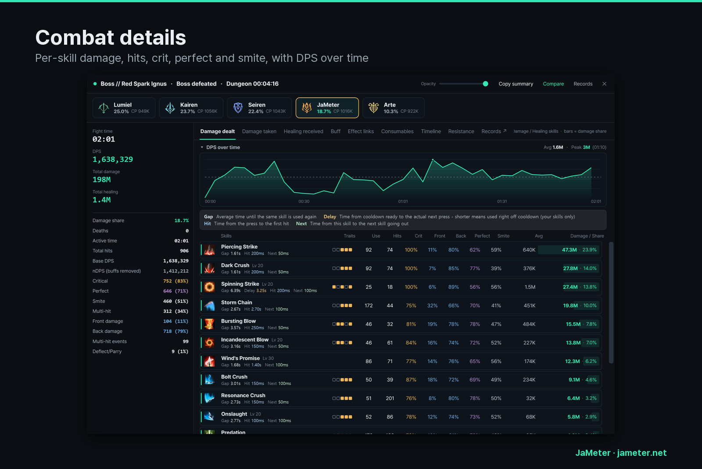Sort by the Smite column header
The image size is (702, 469).
tap(503, 236)
